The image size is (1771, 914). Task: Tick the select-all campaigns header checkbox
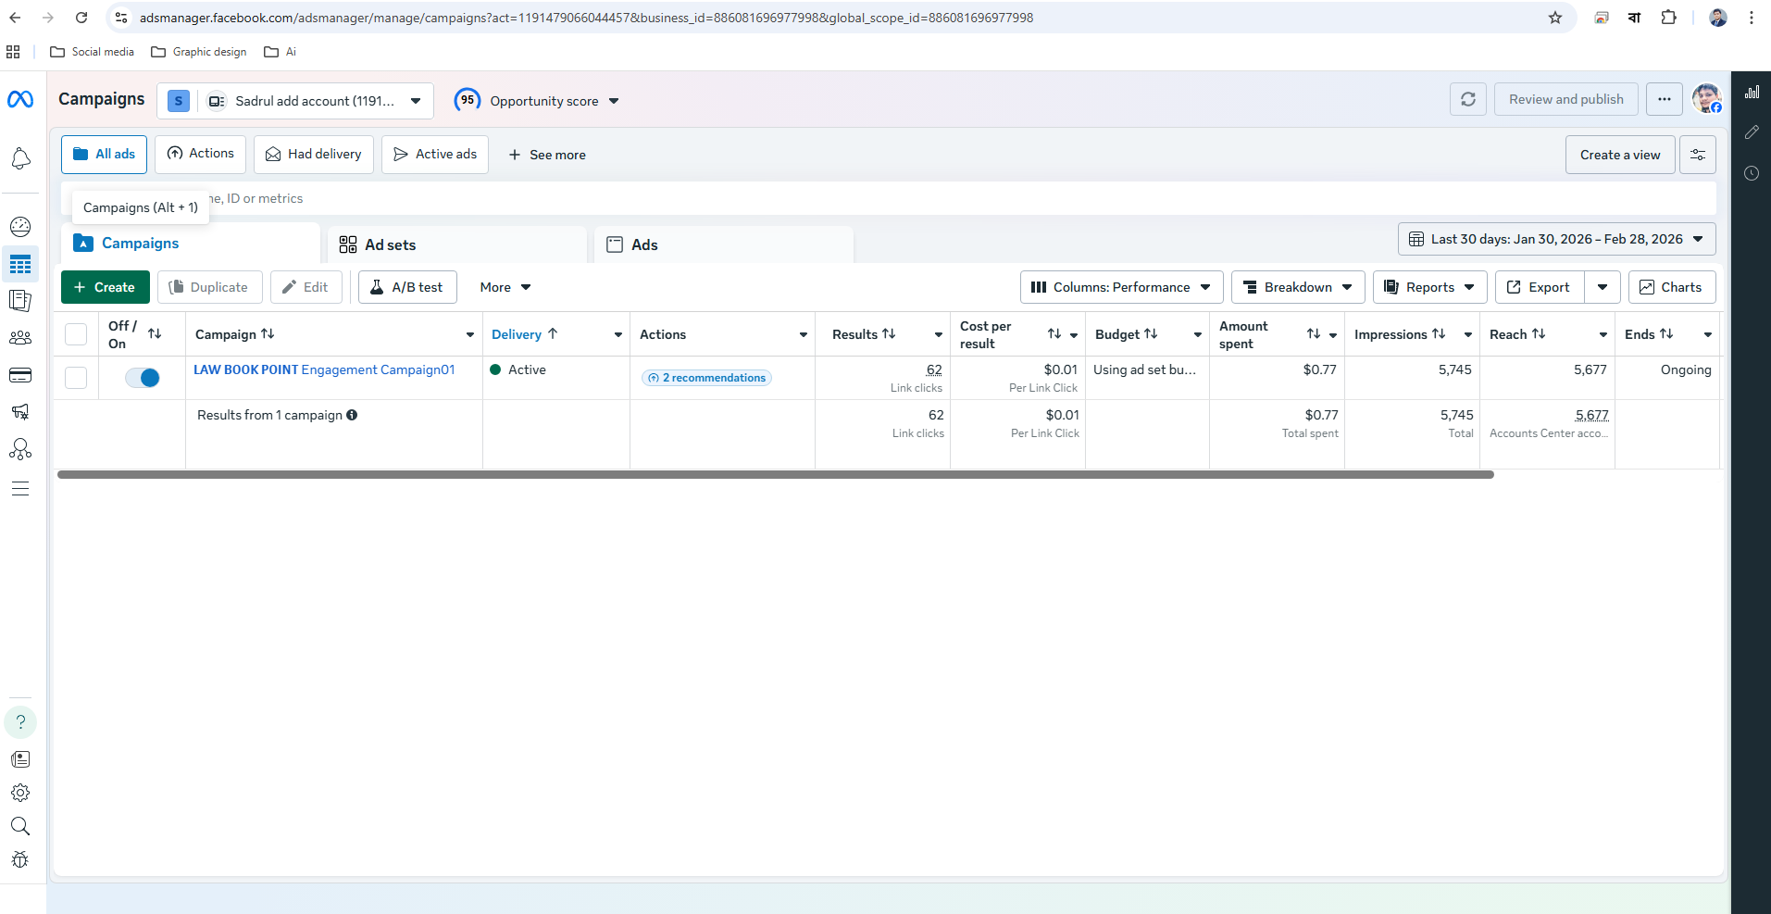pyautogui.click(x=76, y=334)
